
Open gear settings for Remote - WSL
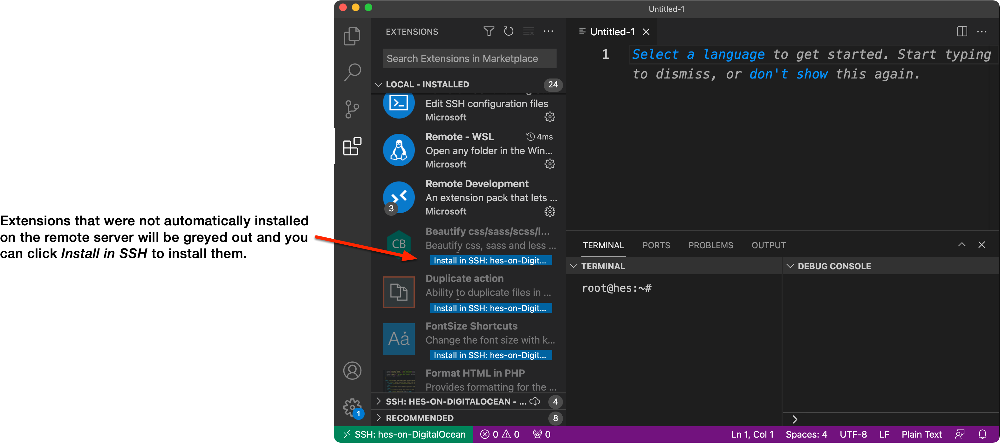(x=550, y=164)
